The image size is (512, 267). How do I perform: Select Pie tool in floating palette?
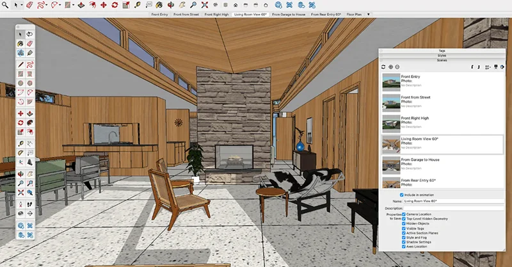coord(29,102)
